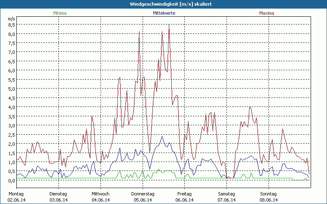Select the red Maxima legend label
Viewport: 327px width, 204px height.
[267, 13]
